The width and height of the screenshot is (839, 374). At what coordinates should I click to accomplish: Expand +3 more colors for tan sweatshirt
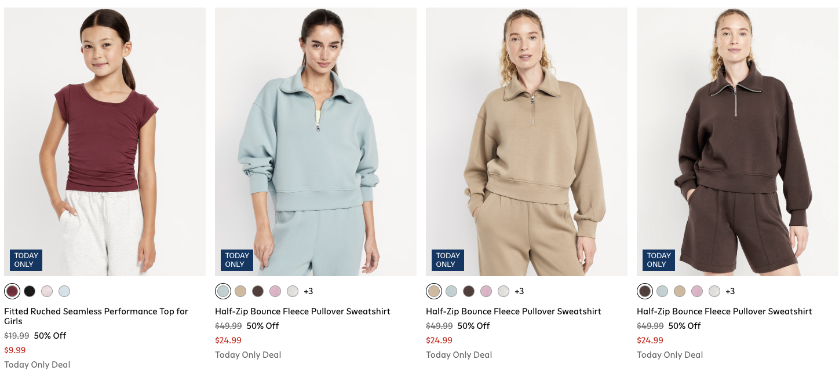(519, 291)
